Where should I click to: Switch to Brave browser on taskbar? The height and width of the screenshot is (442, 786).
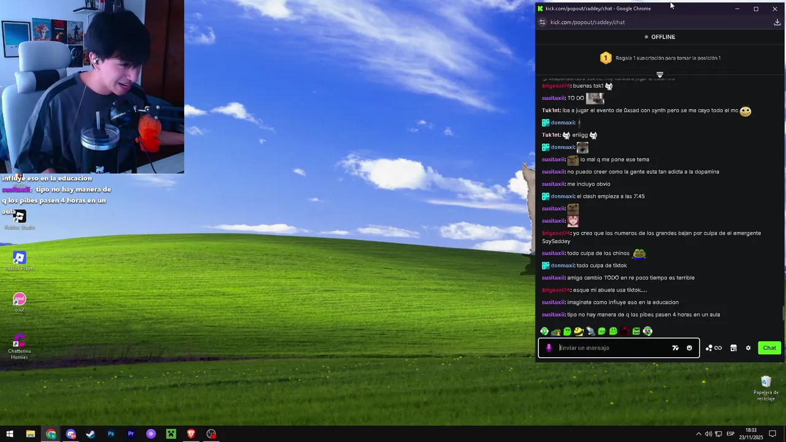point(191,434)
